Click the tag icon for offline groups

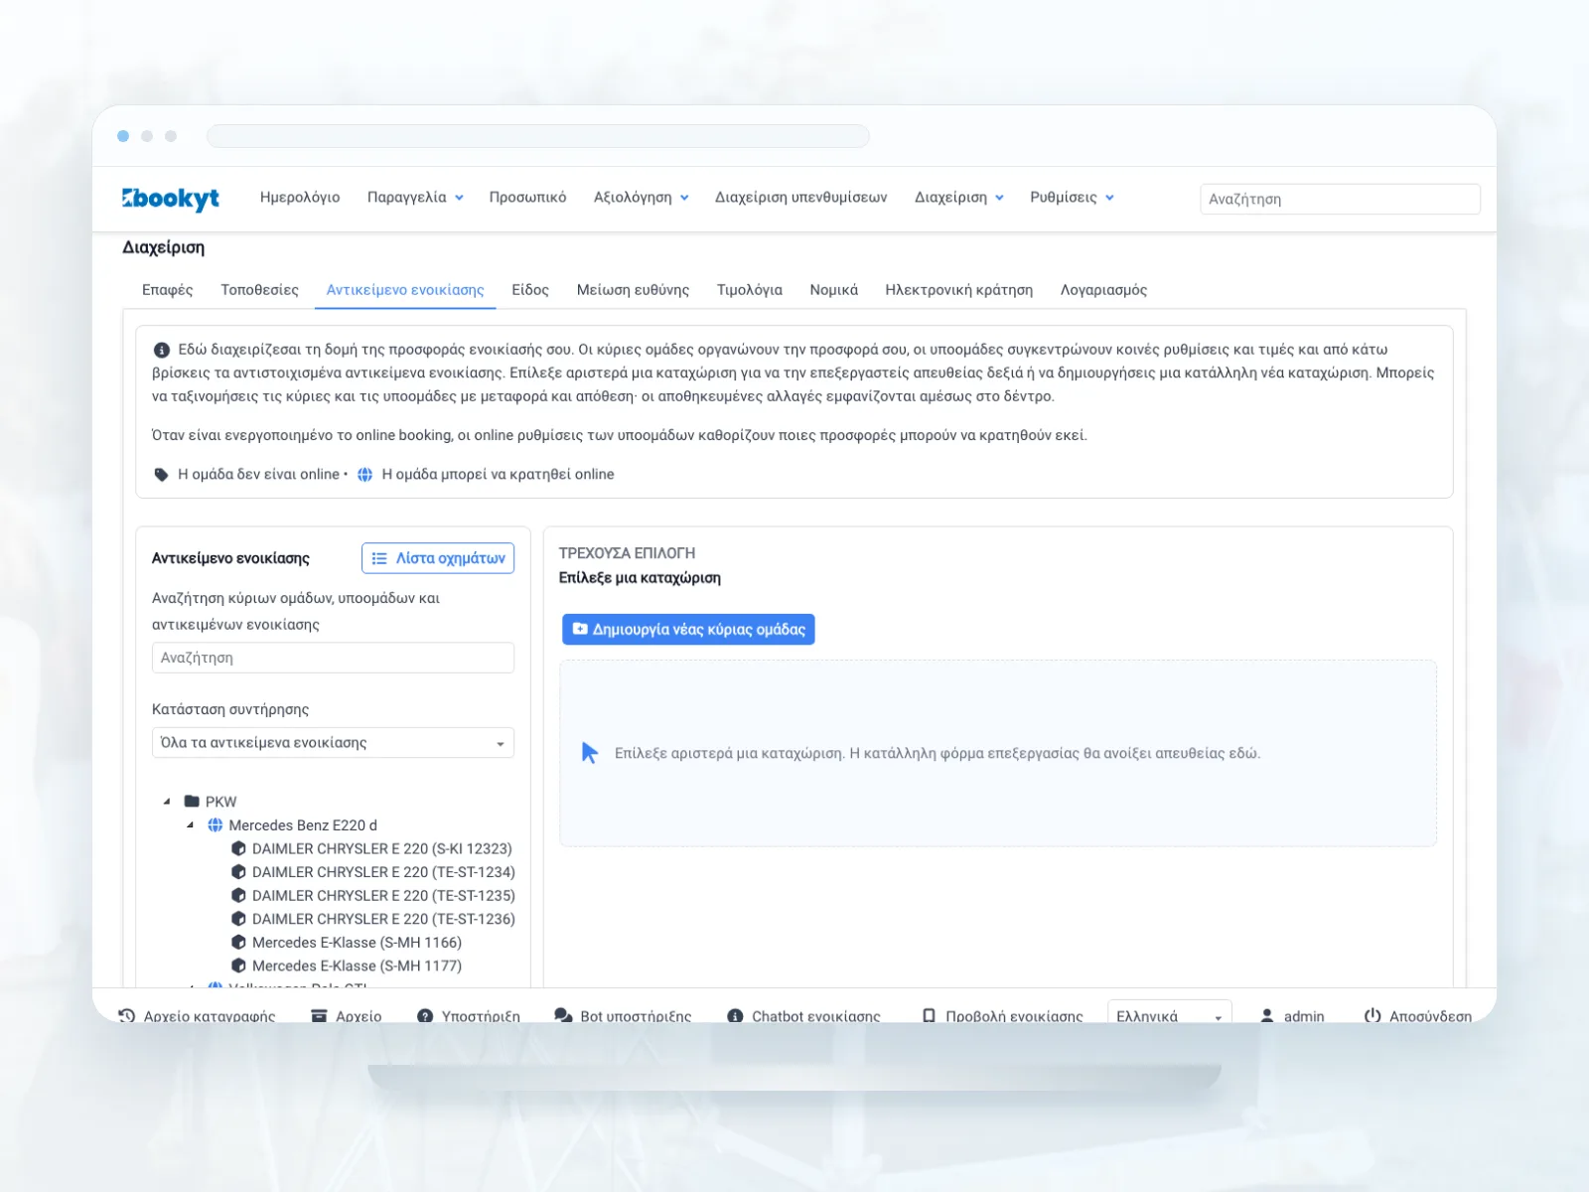(161, 475)
